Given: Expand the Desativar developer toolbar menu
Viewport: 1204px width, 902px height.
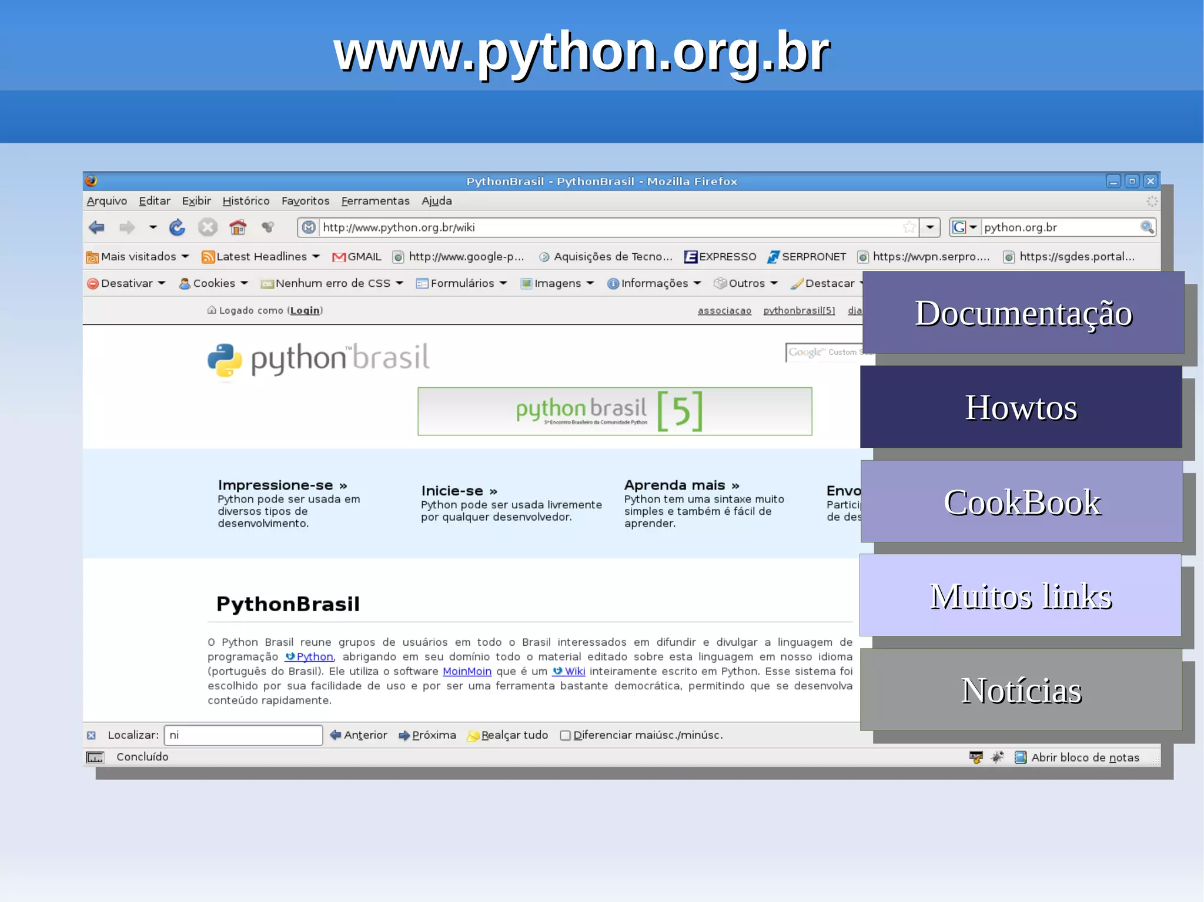Looking at the screenshot, I should click(x=126, y=283).
